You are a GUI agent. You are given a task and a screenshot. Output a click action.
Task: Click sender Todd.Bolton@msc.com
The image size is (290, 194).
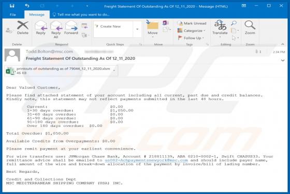point(49,52)
